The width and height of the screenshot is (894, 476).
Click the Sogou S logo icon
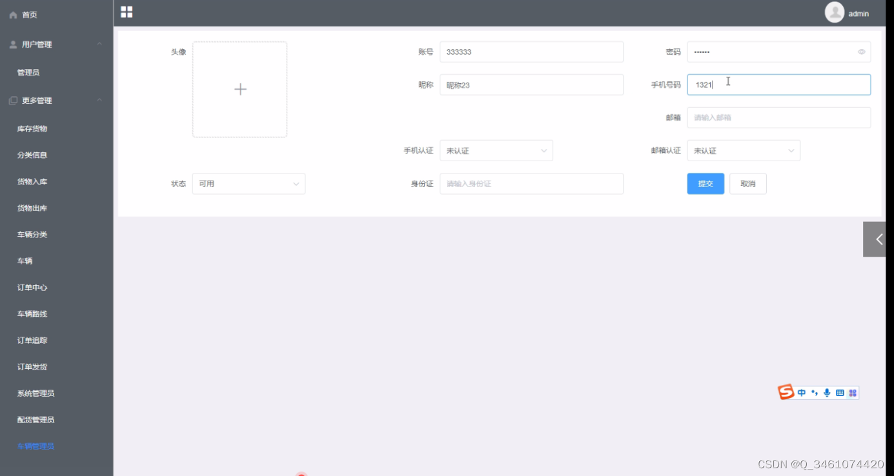[x=786, y=392]
